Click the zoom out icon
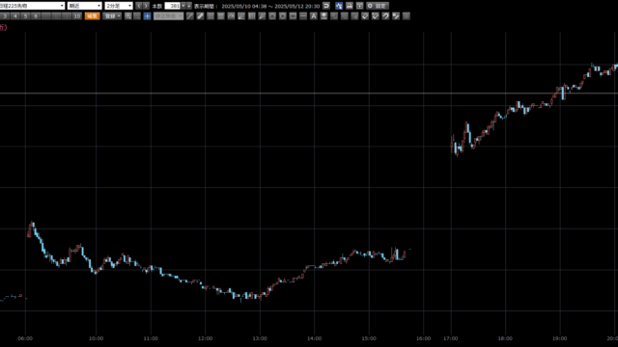 coord(137,16)
